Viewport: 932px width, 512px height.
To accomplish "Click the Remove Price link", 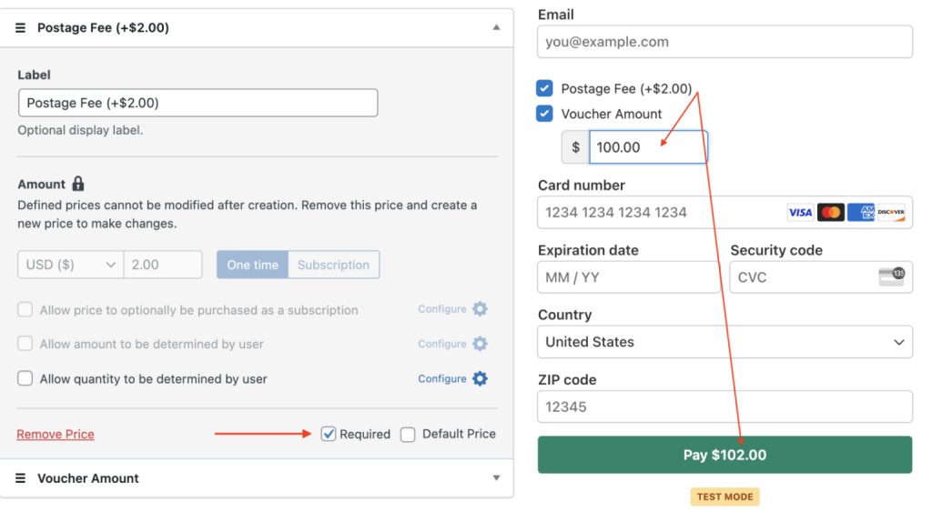I will tap(56, 435).
